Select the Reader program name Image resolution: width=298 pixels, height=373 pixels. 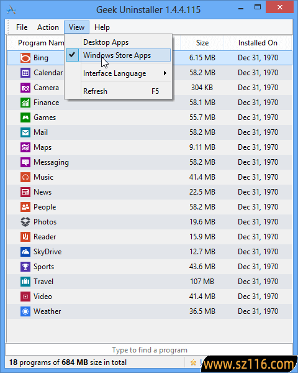point(45,237)
